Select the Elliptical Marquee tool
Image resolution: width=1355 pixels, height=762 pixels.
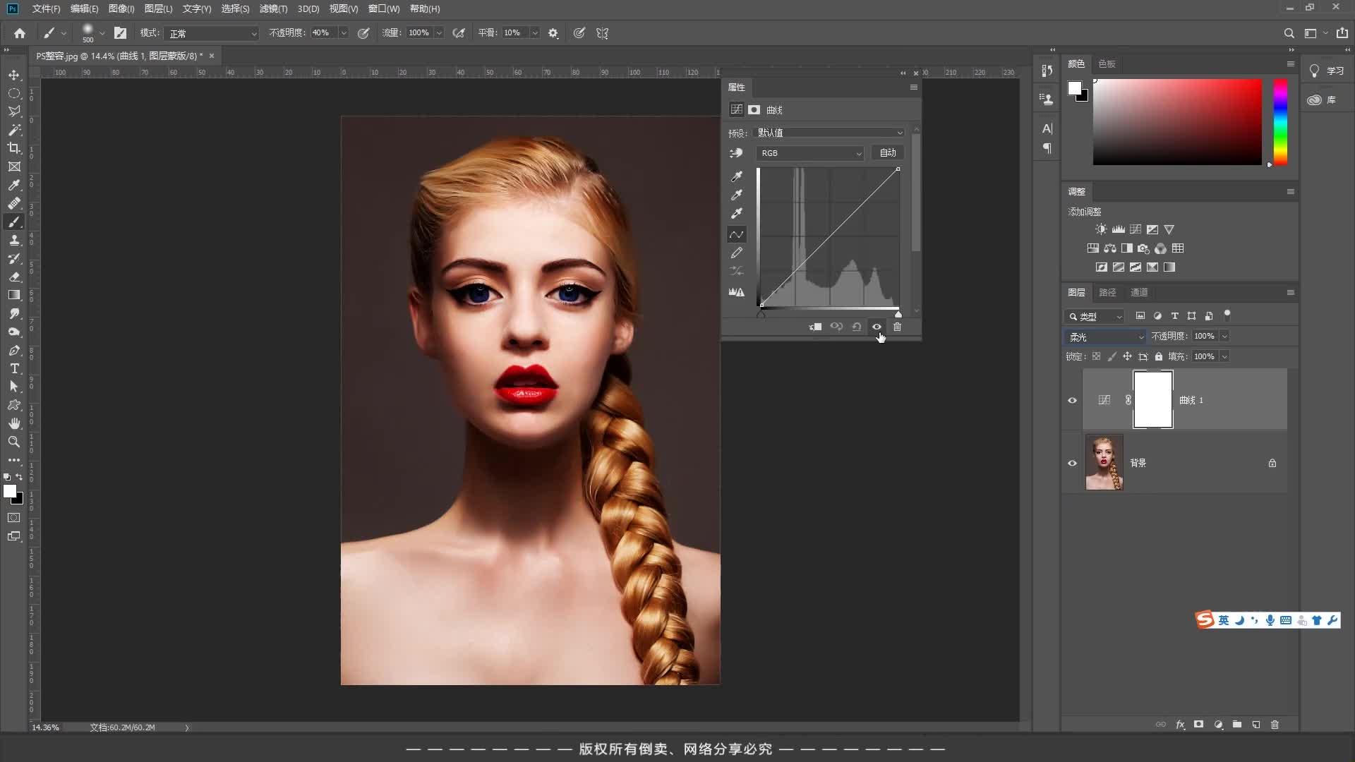14,93
